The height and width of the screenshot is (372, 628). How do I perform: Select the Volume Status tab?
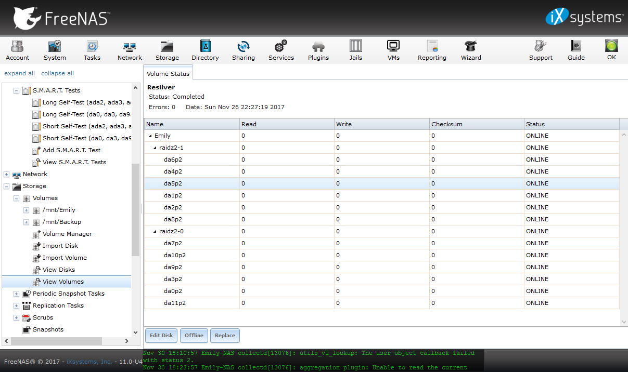(168, 74)
